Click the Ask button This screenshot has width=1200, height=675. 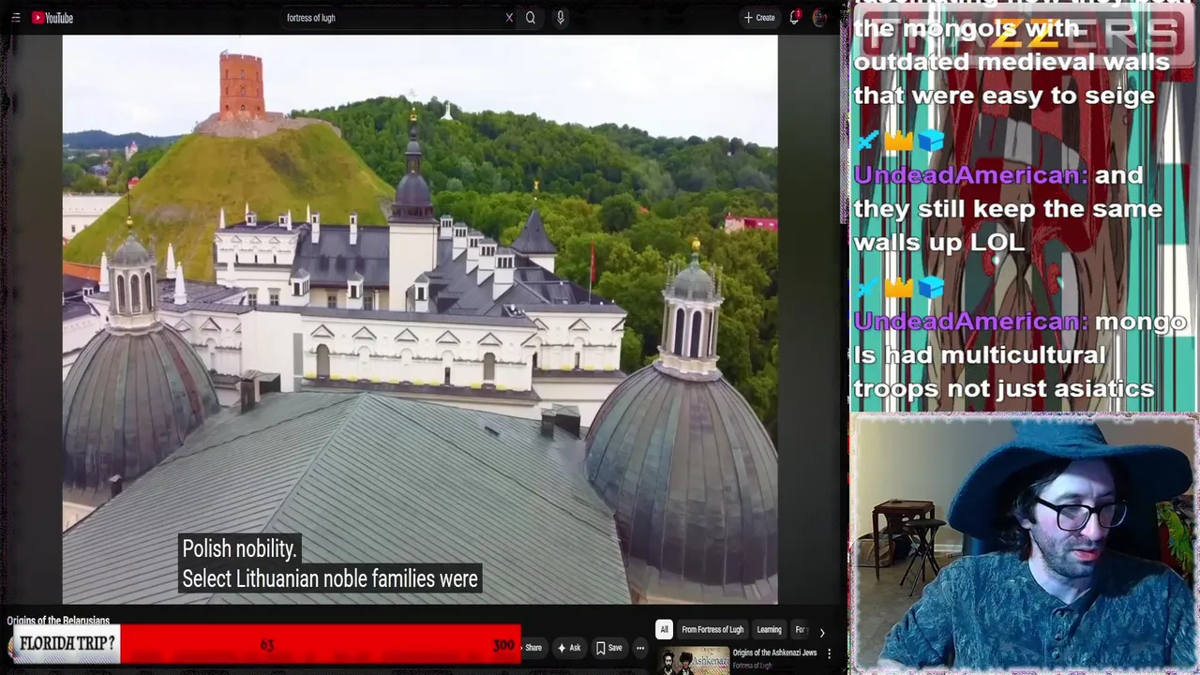(569, 648)
